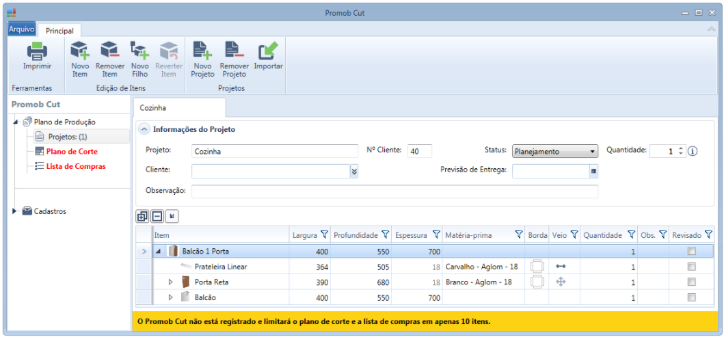Open Lista de Compras in the tree
This screenshot has height=337, width=724.
click(x=76, y=165)
